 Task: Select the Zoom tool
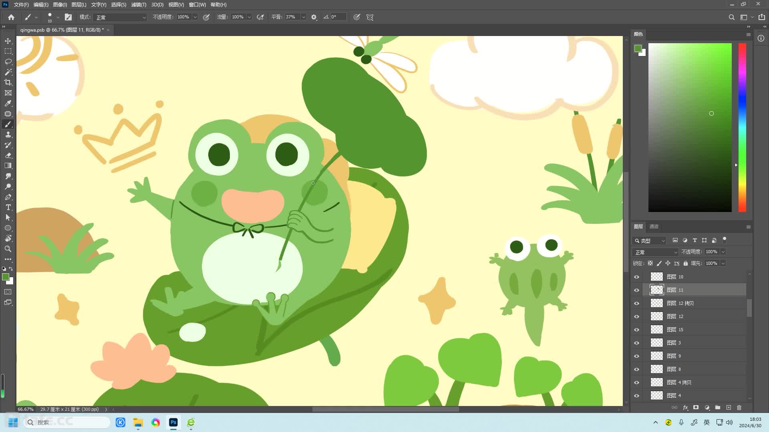pos(8,249)
